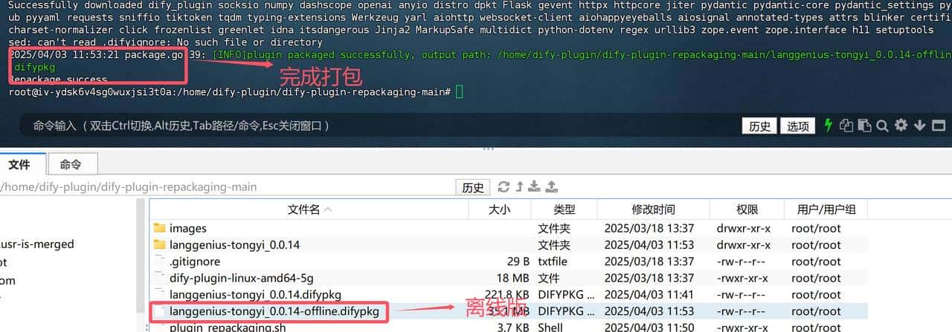952x332 pixels.
Task: Sort by the 大小 column header
Action: [499, 209]
